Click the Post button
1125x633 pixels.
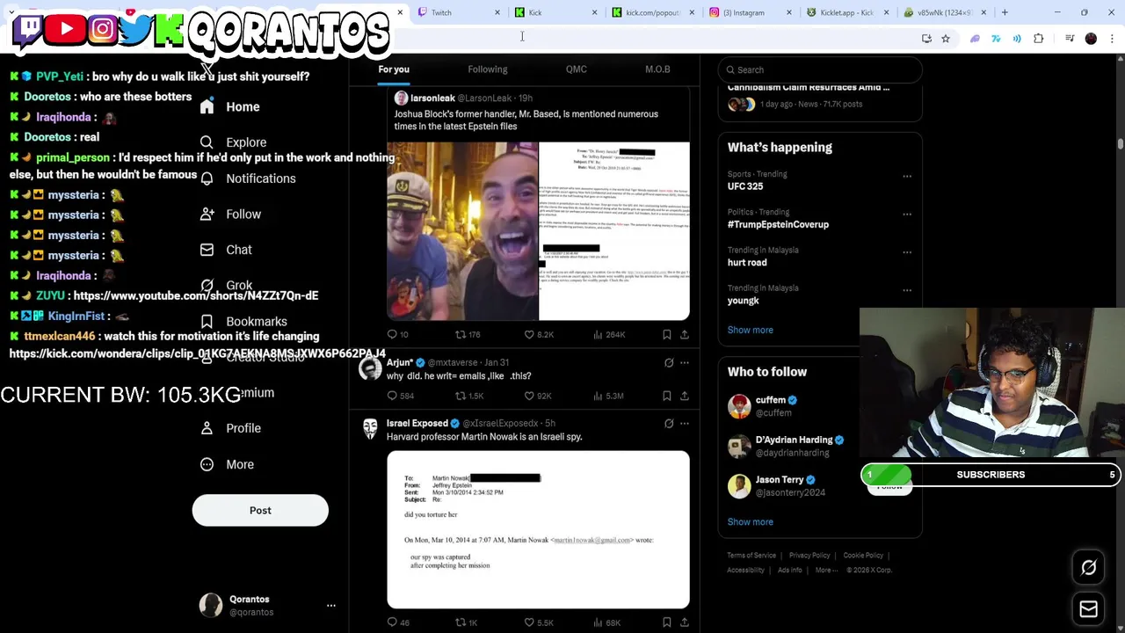pos(260,511)
